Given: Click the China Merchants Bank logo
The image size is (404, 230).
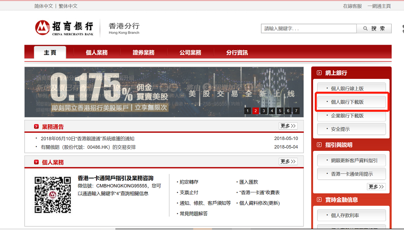Looking at the screenshot, I should point(64,28).
